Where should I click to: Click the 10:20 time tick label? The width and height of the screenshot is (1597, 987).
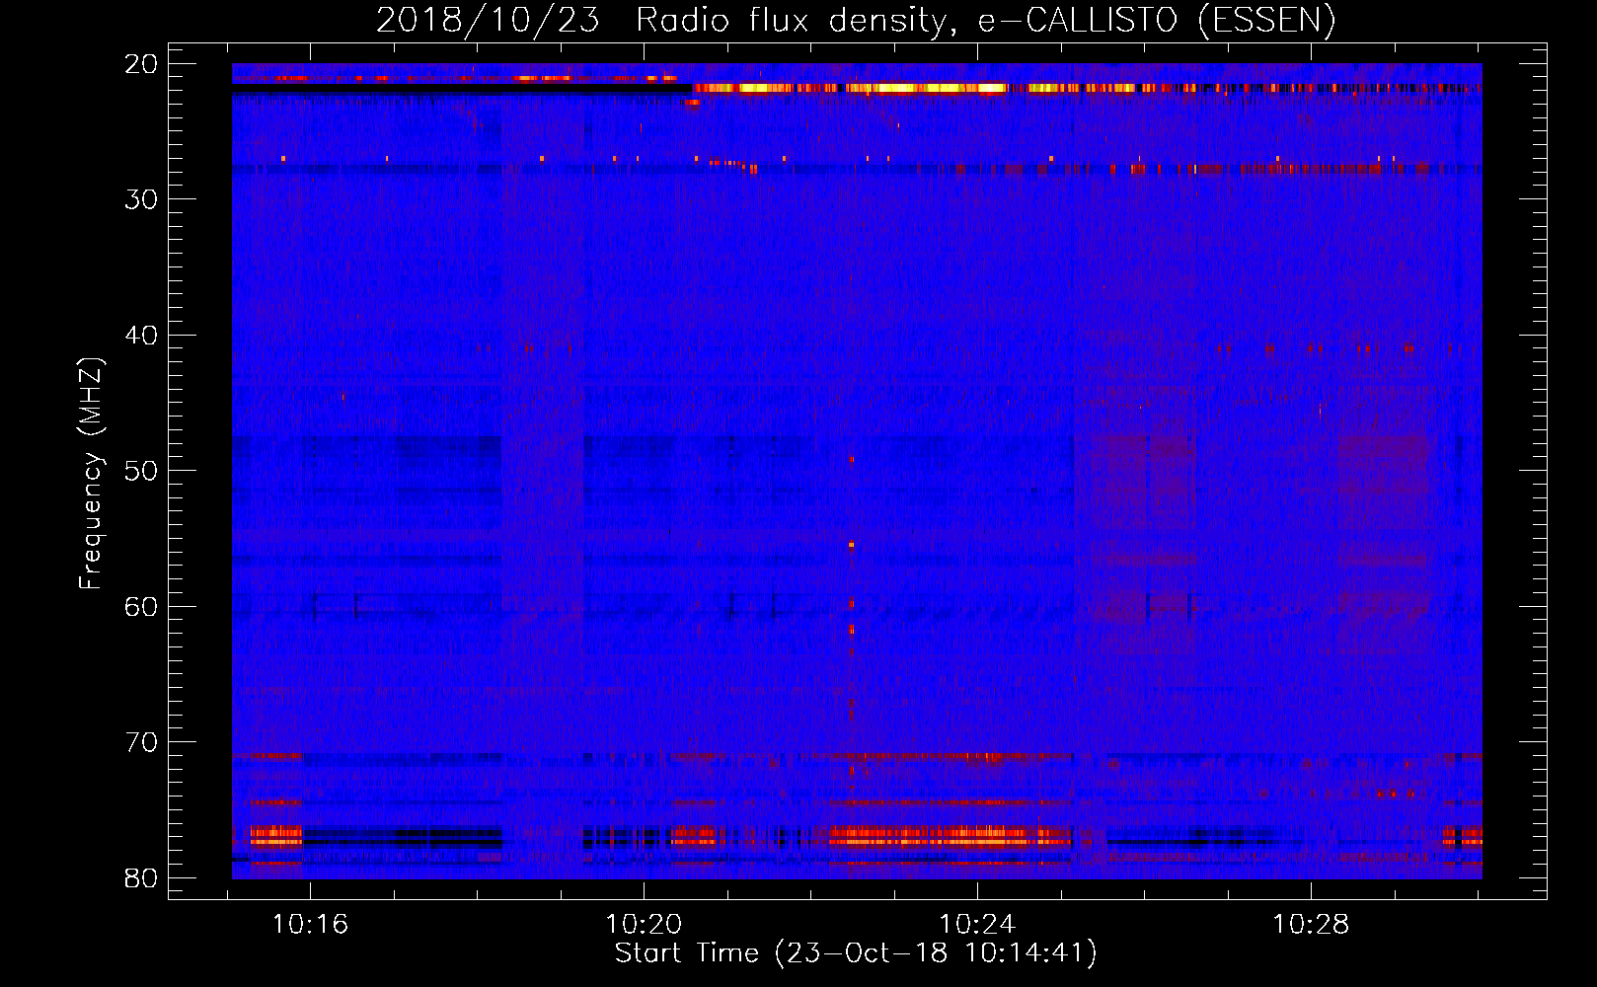644,925
